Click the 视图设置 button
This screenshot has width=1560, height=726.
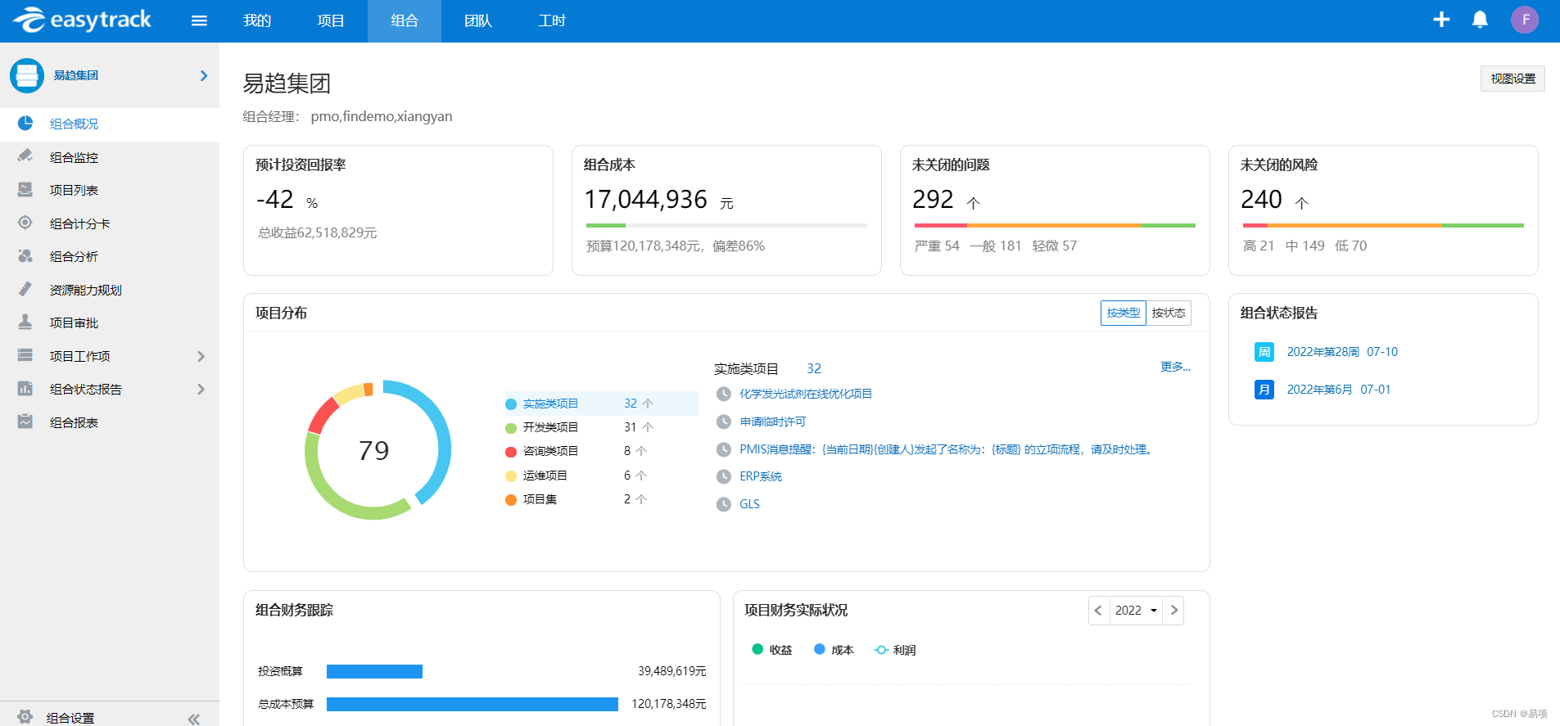click(x=1513, y=79)
